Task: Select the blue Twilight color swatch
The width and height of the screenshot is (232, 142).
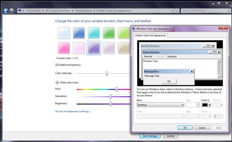Action: pyautogui.click(x=79, y=33)
